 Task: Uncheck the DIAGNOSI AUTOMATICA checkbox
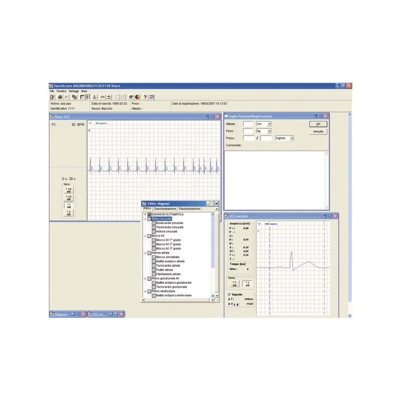coord(149,215)
